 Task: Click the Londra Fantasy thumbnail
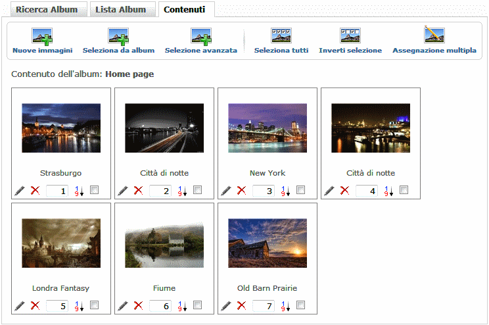click(x=61, y=243)
